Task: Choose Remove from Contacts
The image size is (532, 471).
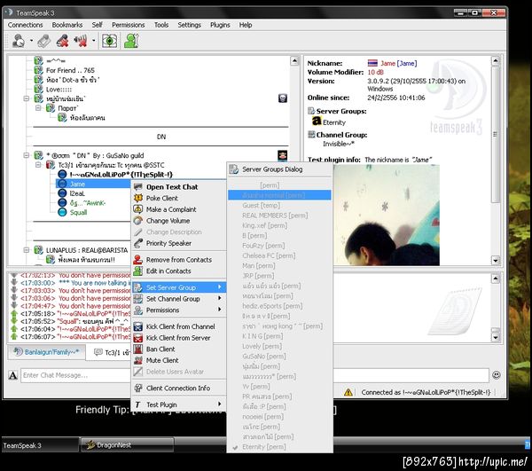Action: pos(179,260)
